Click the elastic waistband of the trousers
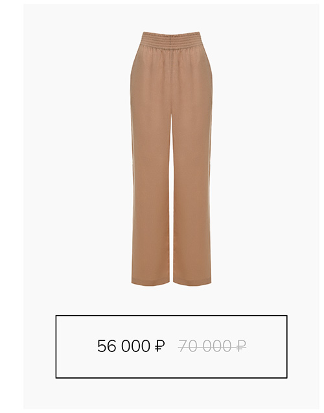This screenshot has width=324, height=413. click(171, 40)
